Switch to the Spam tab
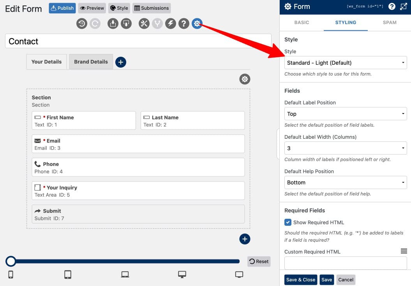 [390, 23]
